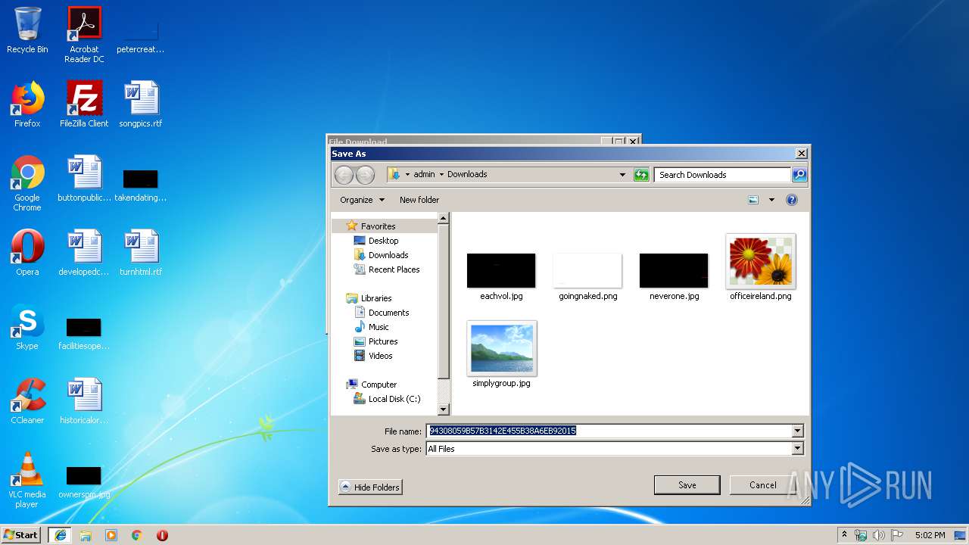
Task: Select officeireland.png thumbnail
Action: click(761, 266)
